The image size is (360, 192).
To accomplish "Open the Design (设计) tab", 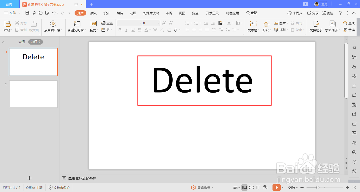I will pyautogui.click(x=107, y=13).
